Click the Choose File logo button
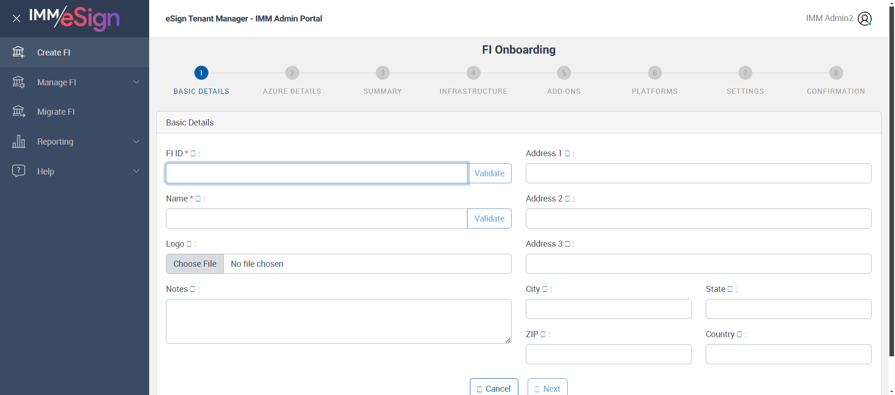Screen dimensions: 895x395 [195, 264]
